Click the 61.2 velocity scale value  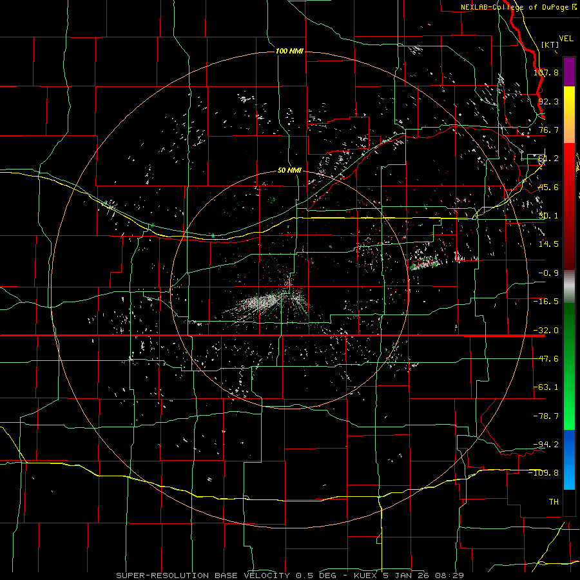[548, 159]
